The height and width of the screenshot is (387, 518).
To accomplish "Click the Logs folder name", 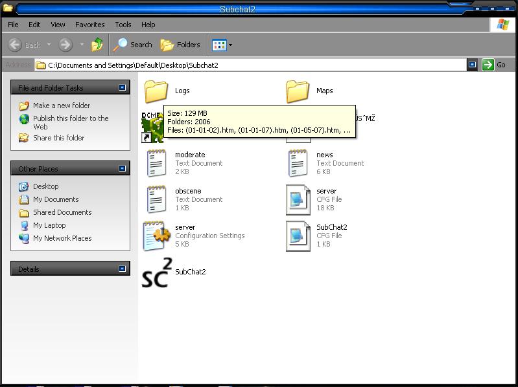I will tap(182, 91).
